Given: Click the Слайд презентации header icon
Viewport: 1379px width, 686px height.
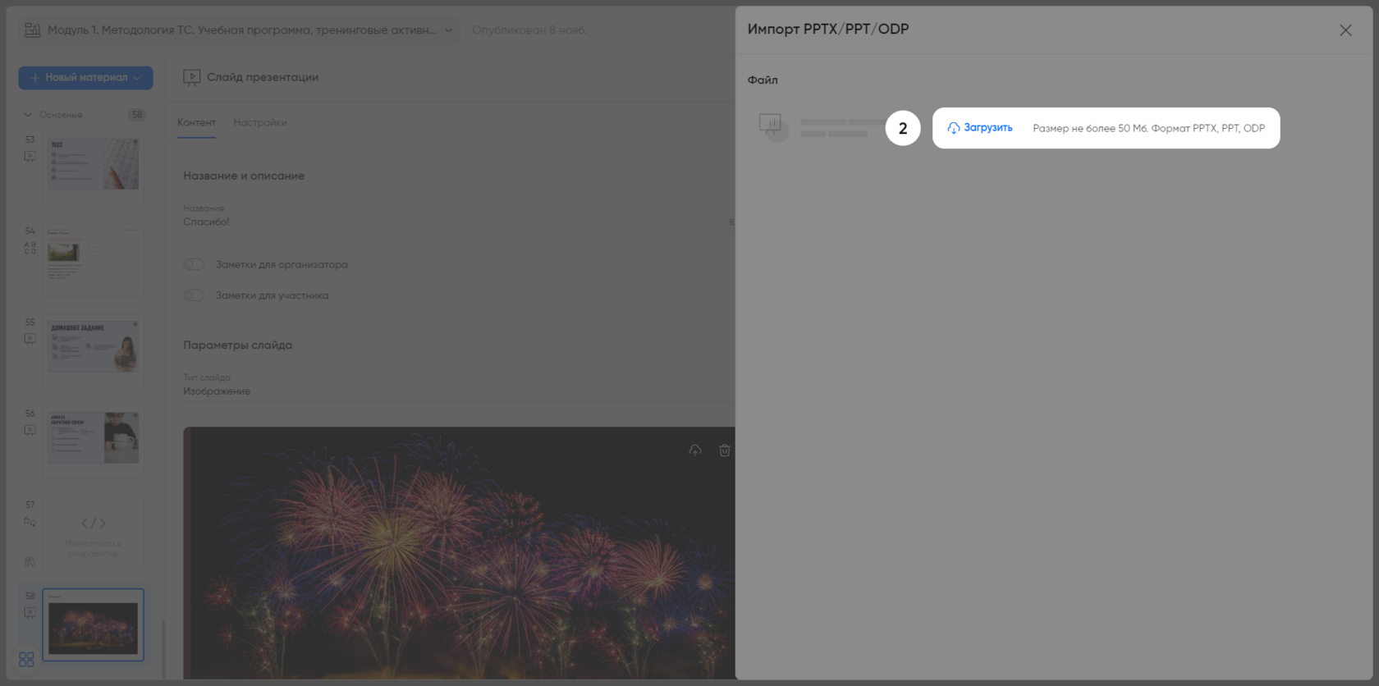Looking at the screenshot, I should click(x=191, y=77).
